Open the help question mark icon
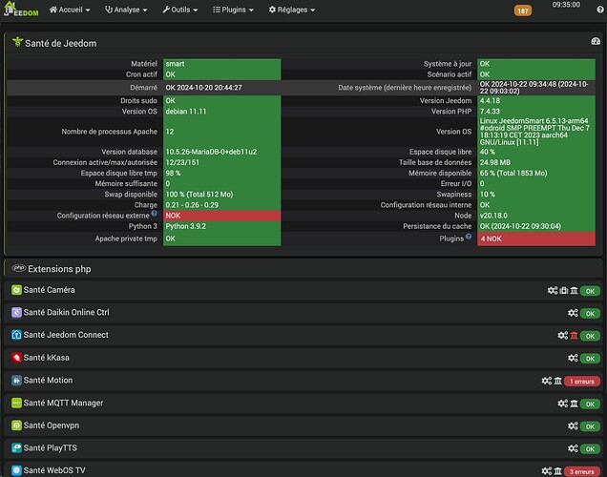607x477 pixels. point(600,10)
